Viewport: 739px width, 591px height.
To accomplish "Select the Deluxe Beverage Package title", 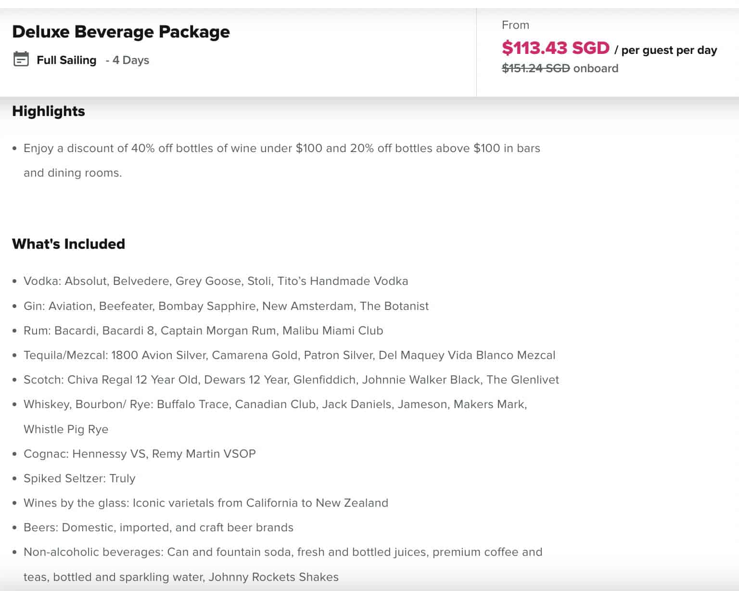I will pyautogui.click(x=121, y=32).
